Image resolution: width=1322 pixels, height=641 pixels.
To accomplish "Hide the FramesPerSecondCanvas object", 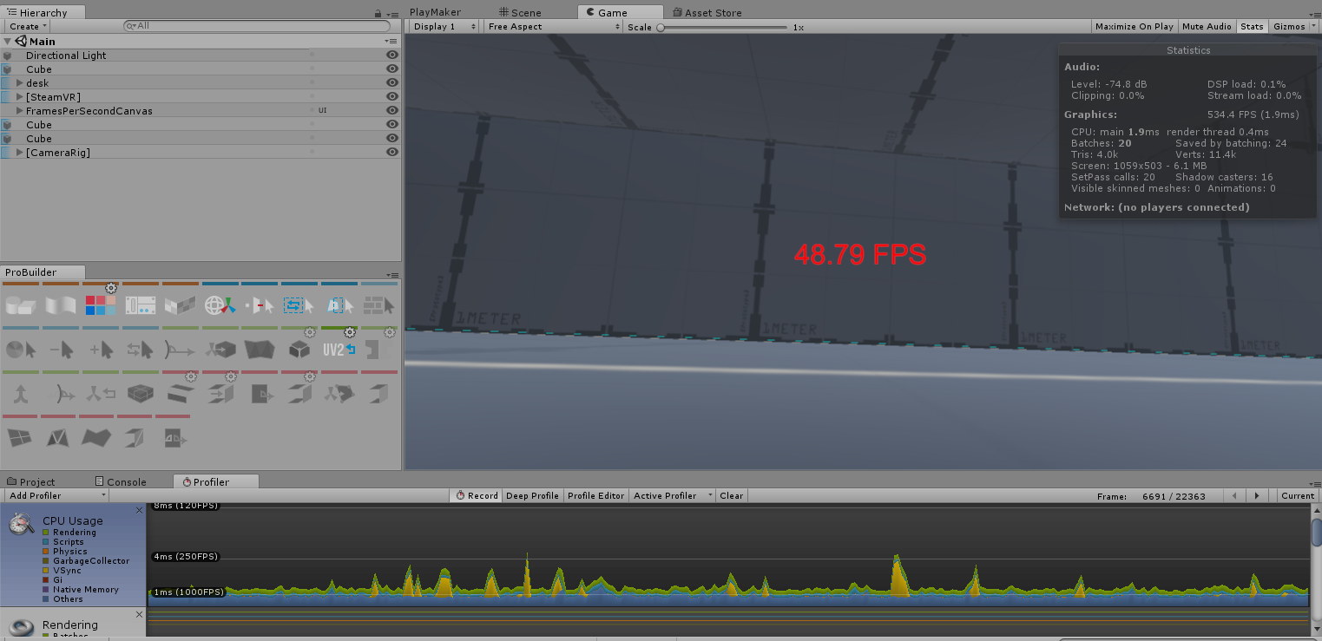I will click(392, 111).
